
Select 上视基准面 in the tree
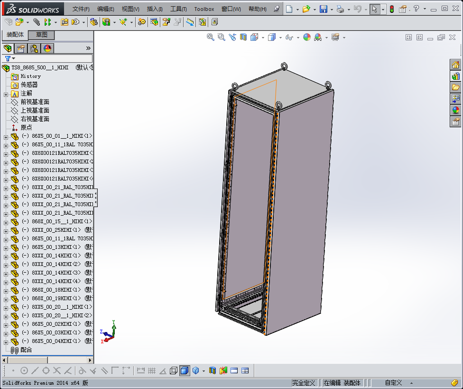click(35, 111)
